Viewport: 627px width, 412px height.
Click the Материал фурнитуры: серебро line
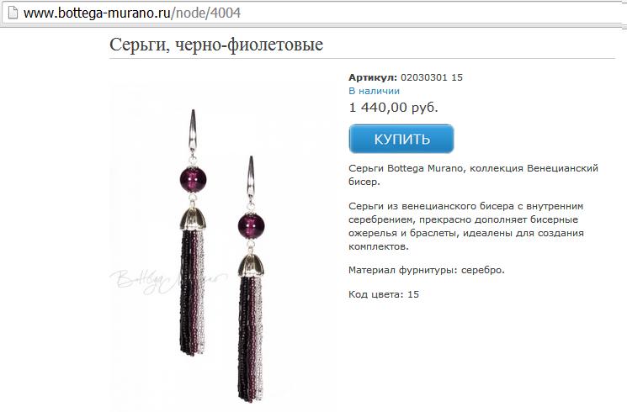pyautogui.click(x=426, y=270)
